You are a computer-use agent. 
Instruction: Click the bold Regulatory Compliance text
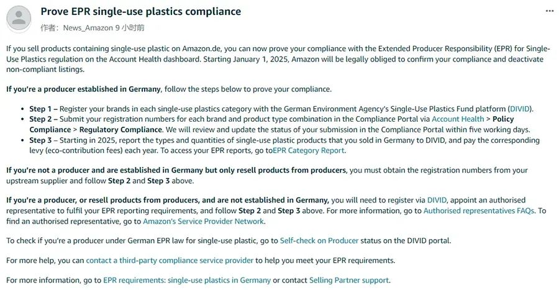coord(120,130)
